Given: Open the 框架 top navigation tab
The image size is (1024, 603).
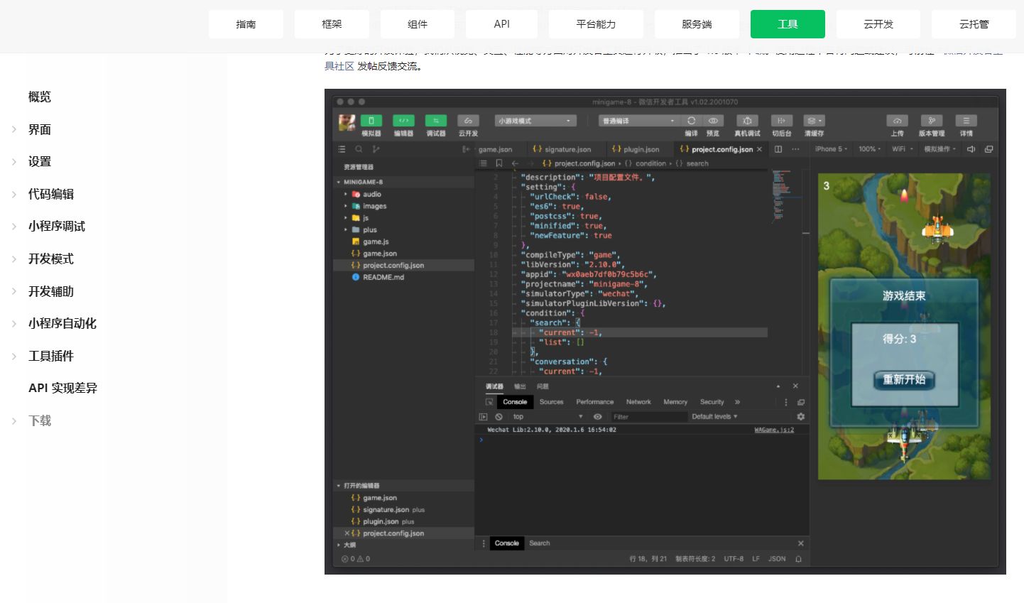Looking at the screenshot, I should pyautogui.click(x=332, y=24).
